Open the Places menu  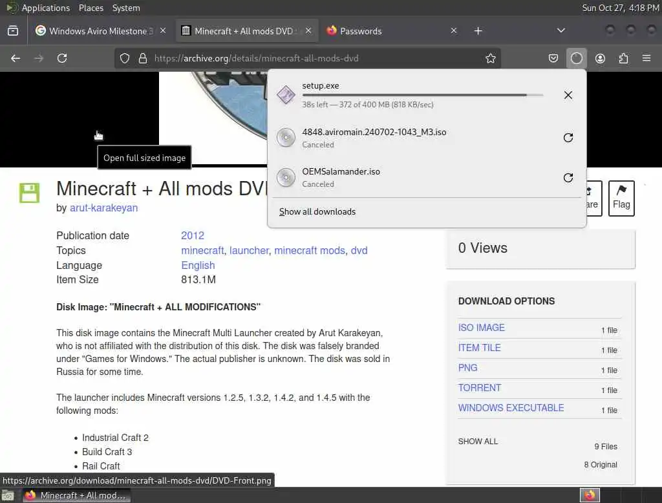[91, 8]
